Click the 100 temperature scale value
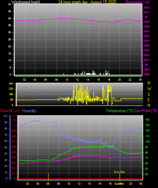 pyautogui.click(x=147, y=142)
